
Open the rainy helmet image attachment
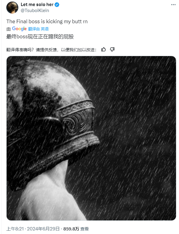[91, 138]
